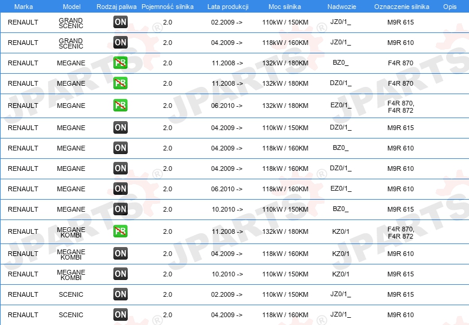Click '118kW / 160KM' in the last Scenic row
This screenshot has height=325, width=469.
pos(285,315)
